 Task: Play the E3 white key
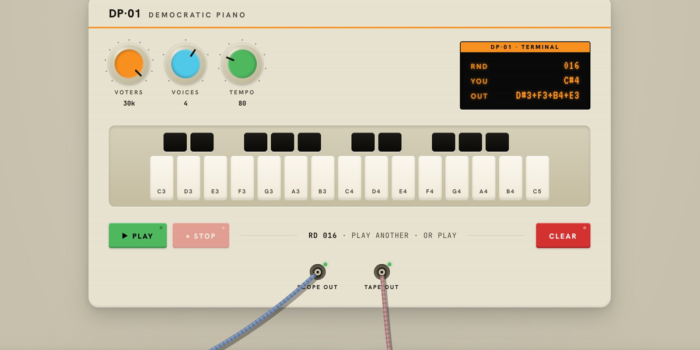215,178
